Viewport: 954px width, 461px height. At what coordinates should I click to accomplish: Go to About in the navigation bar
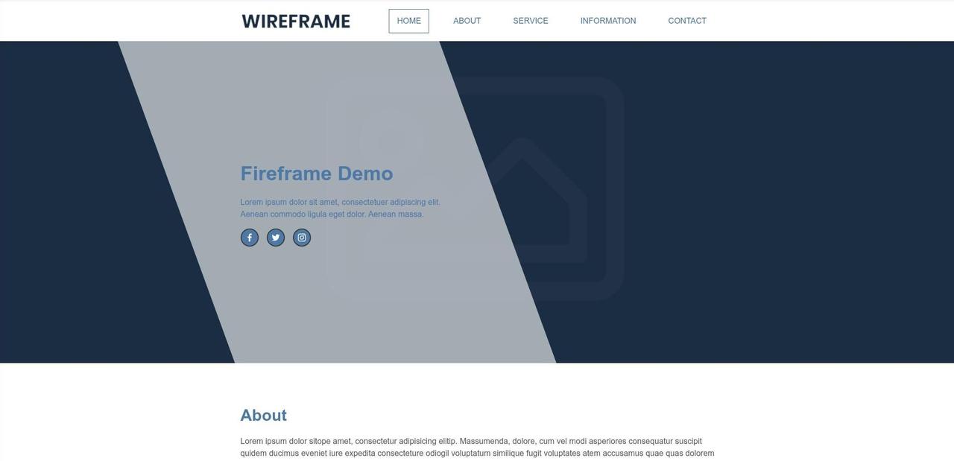click(x=467, y=21)
